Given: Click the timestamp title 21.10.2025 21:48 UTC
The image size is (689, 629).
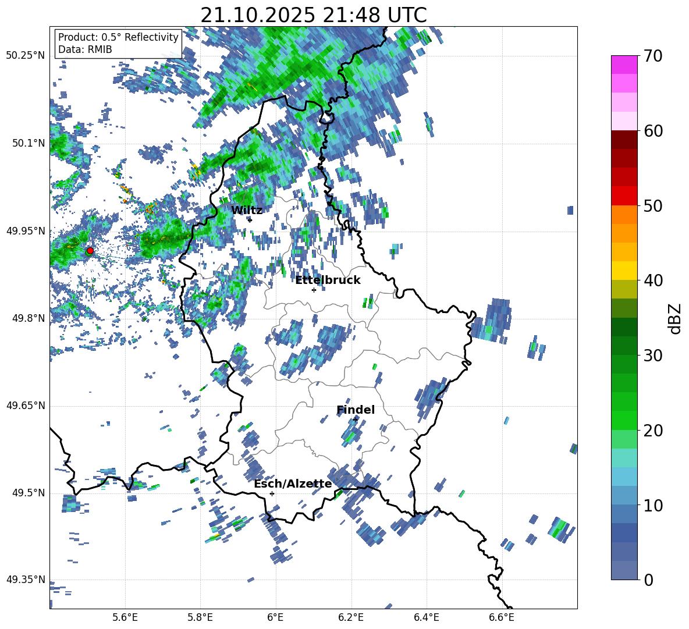Looking at the screenshot, I should pos(314,15).
